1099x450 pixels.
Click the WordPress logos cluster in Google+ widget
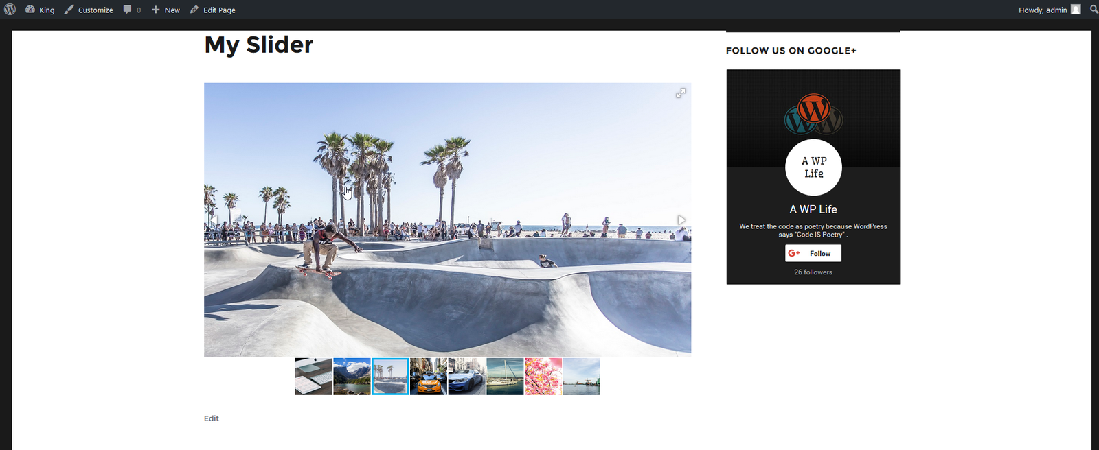click(x=813, y=115)
